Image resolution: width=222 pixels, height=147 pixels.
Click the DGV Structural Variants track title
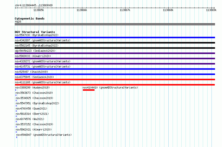click(35, 32)
